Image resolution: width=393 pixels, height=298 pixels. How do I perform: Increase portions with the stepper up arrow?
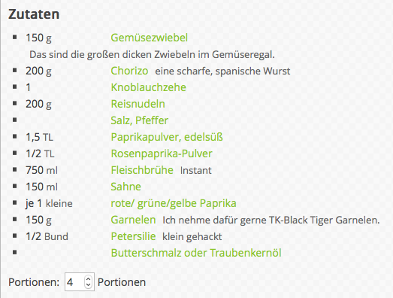point(88,278)
